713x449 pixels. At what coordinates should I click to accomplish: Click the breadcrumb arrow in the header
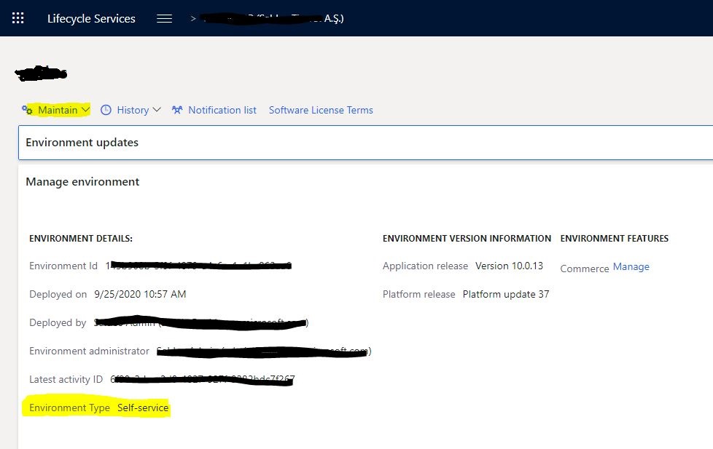click(x=193, y=19)
